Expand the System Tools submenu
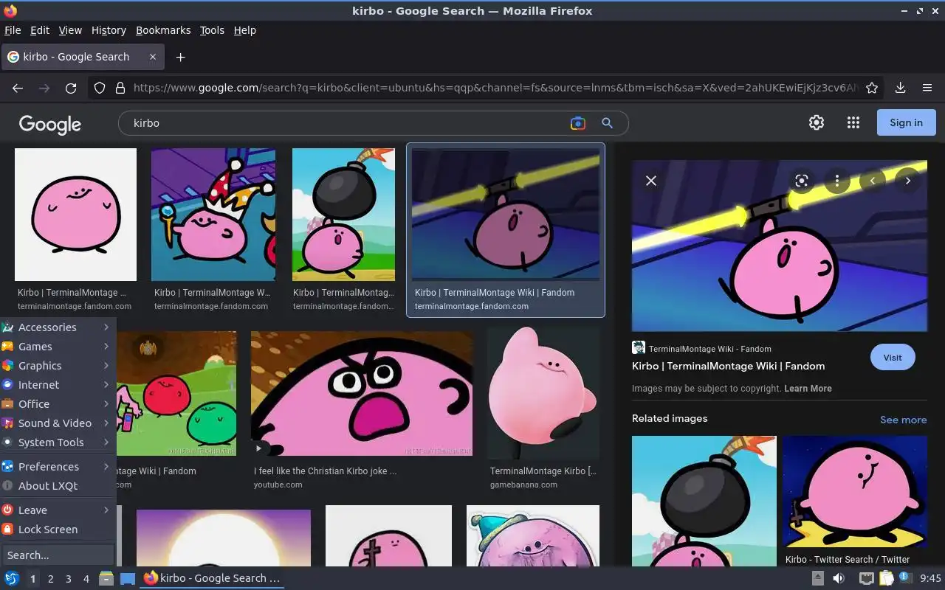 point(58,442)
